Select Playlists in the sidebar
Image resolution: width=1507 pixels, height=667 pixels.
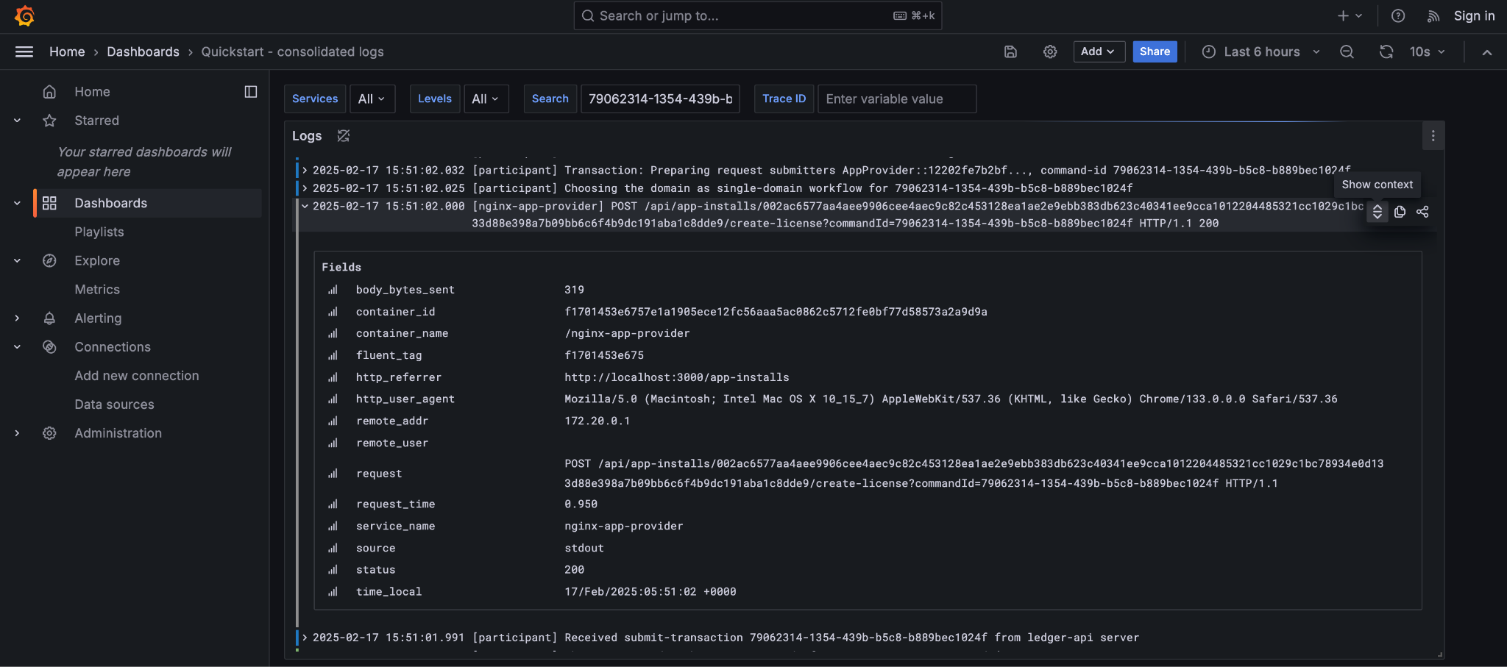click(99, 232)
